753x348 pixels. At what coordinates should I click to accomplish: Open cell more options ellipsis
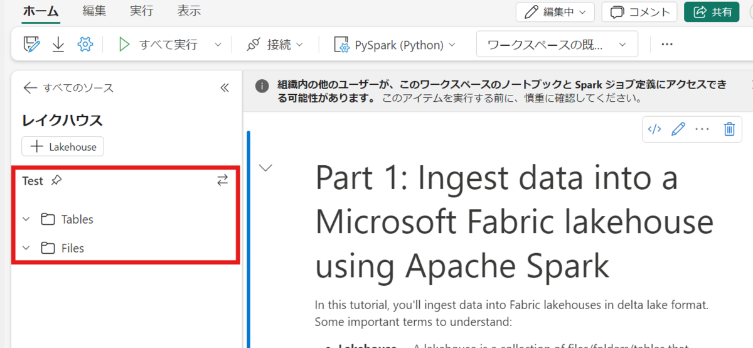point(702,129)
